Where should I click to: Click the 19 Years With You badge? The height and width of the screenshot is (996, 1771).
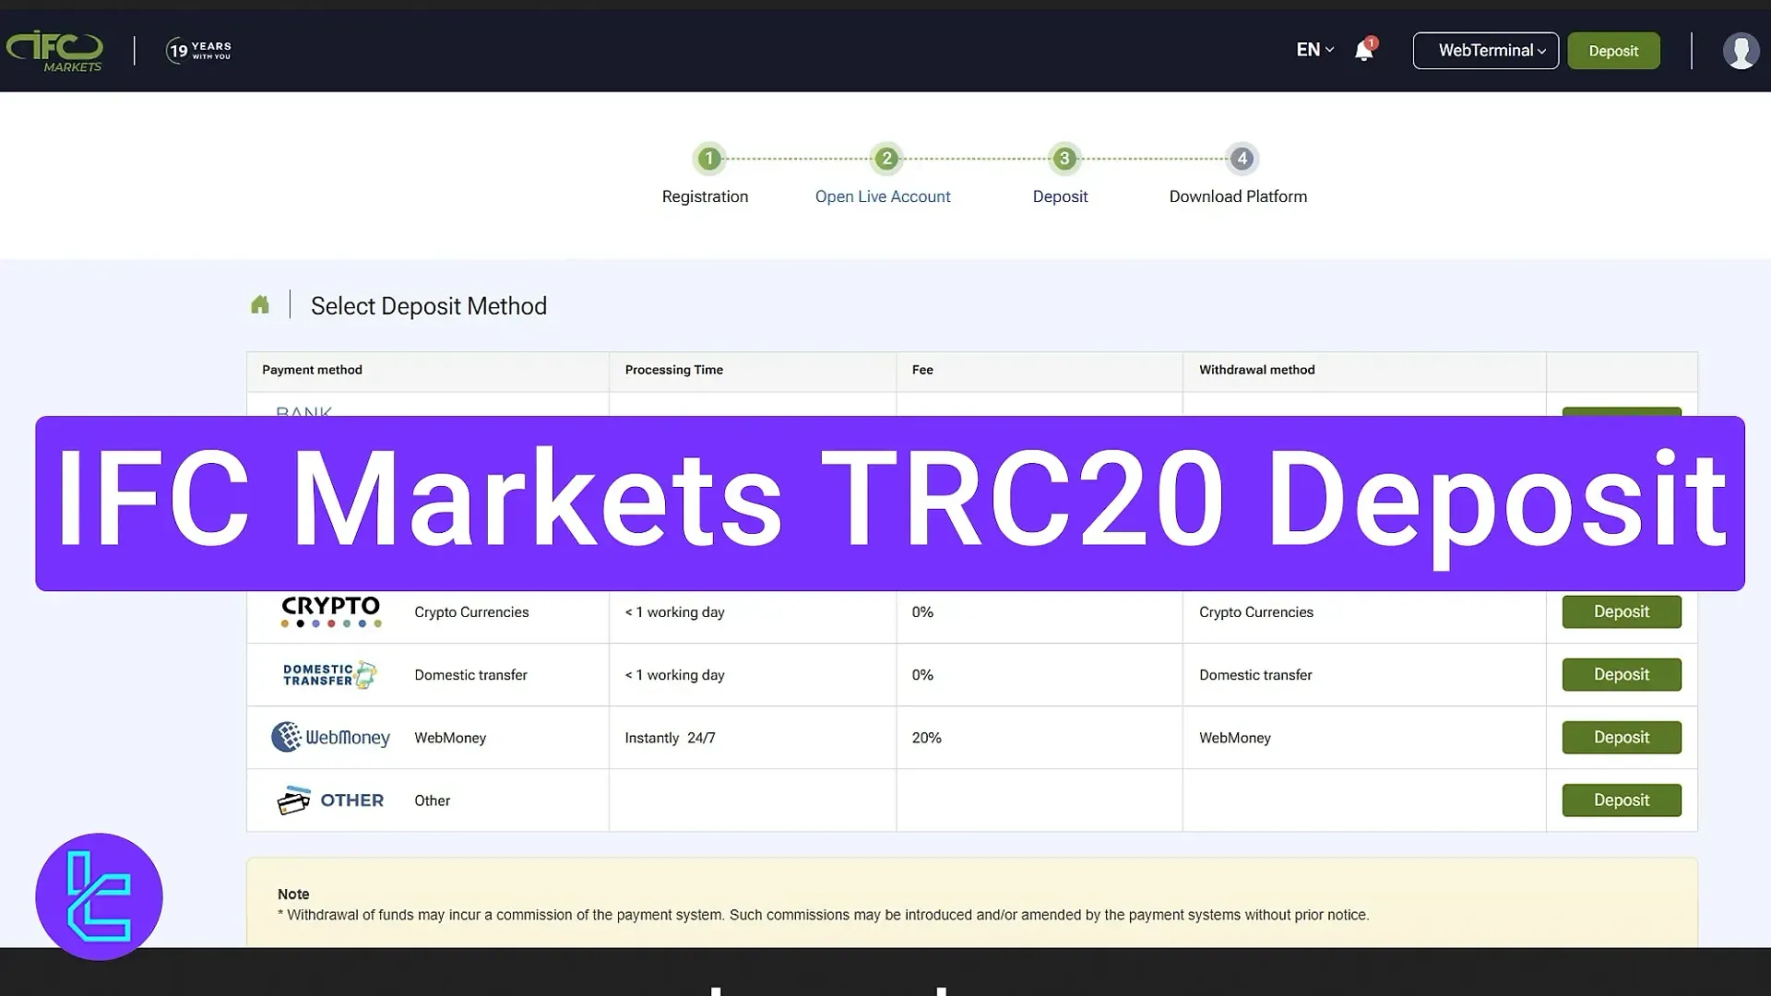click(x=198, y=50)
